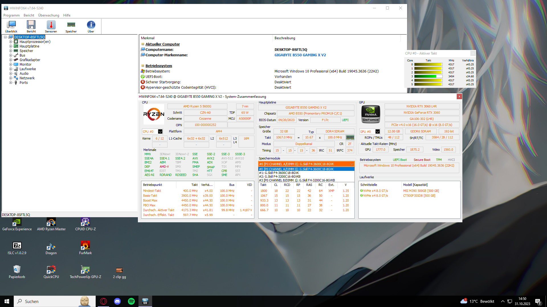Screen dimensions: 547x307
Task: Expand the Speichermodule DIMM dropdown
Action: click(x=352, y=164)
